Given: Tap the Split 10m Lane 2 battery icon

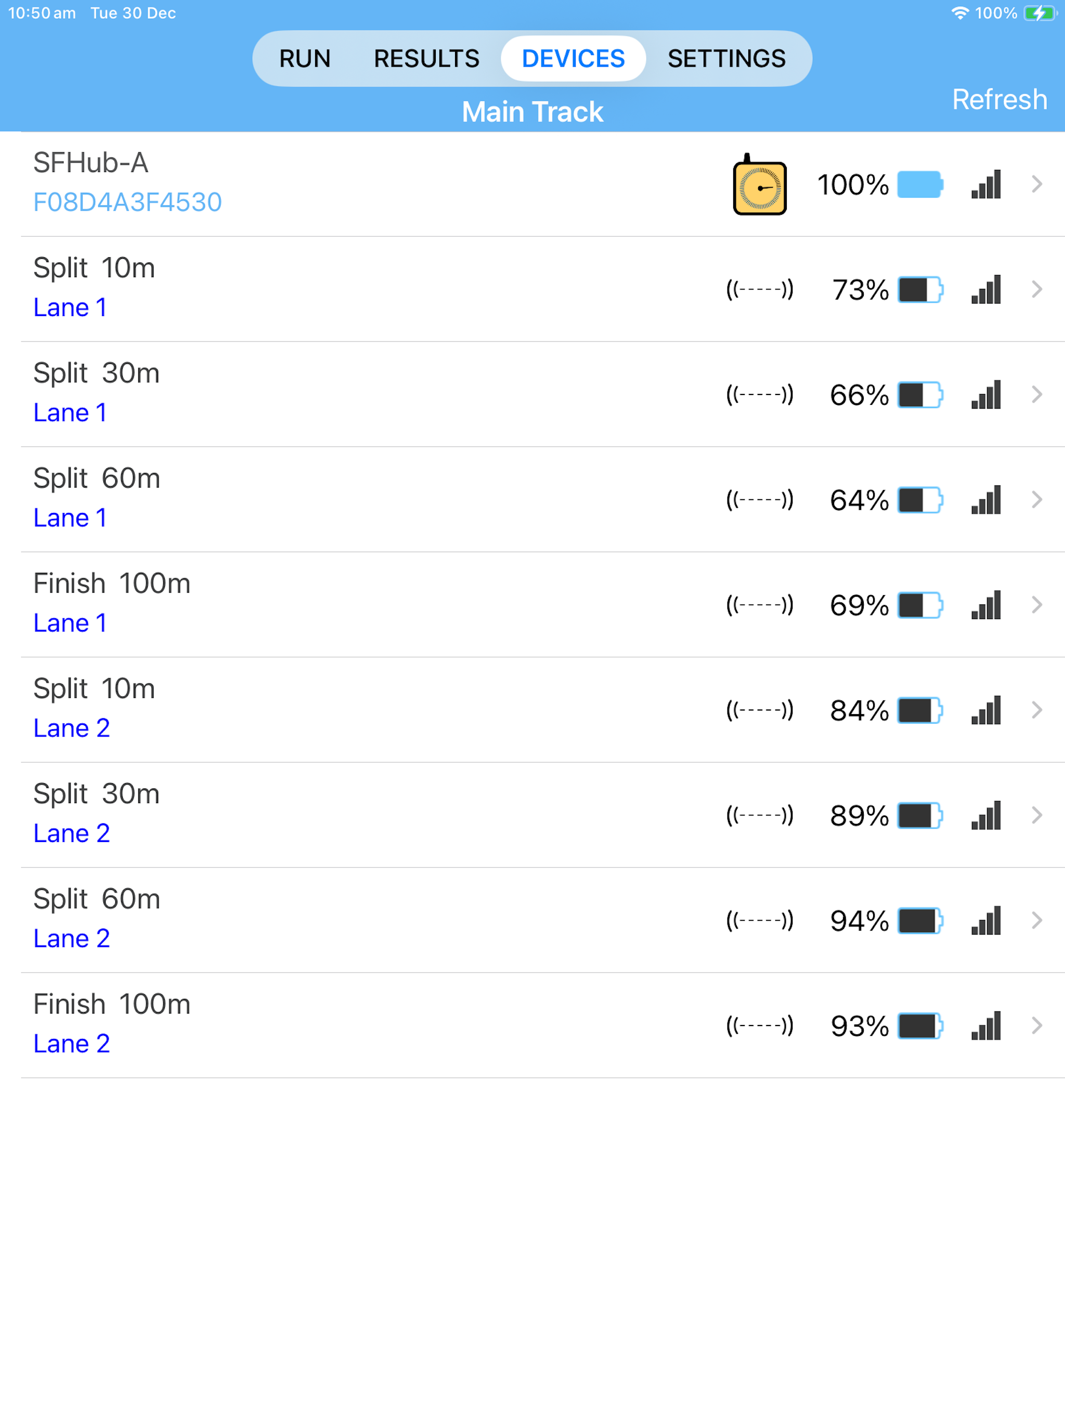Looking at the screenshot, I should click(920, 711).
